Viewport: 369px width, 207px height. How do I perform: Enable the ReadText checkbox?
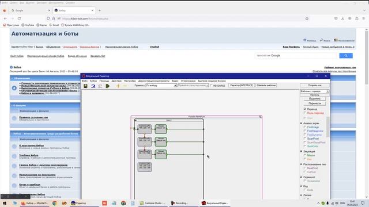point(305,168)
